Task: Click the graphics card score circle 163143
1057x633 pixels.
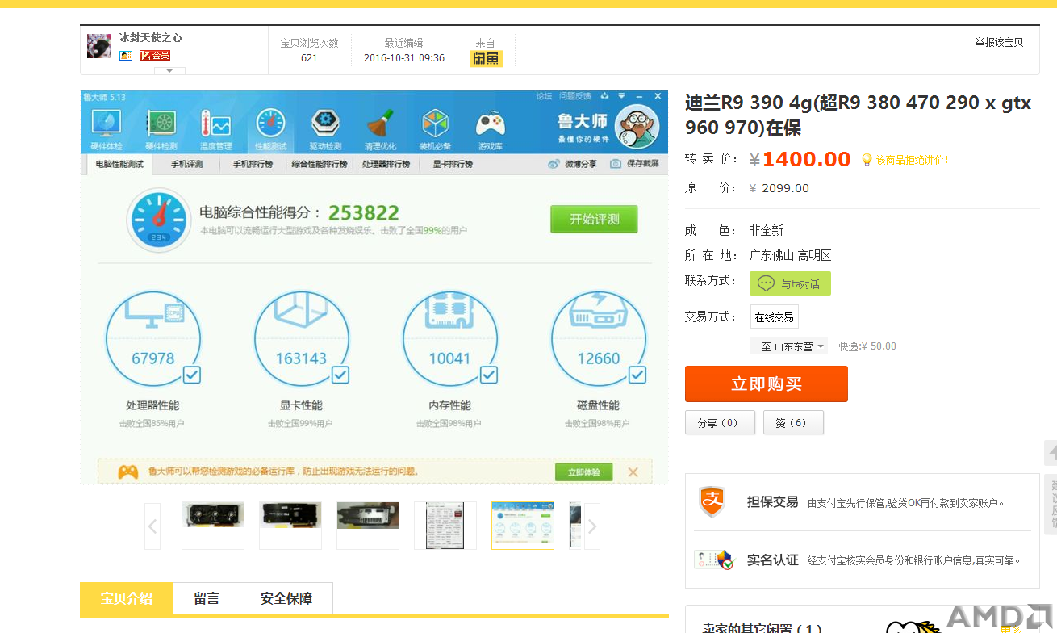Action: pyautogui.click(x=302, y=338)
